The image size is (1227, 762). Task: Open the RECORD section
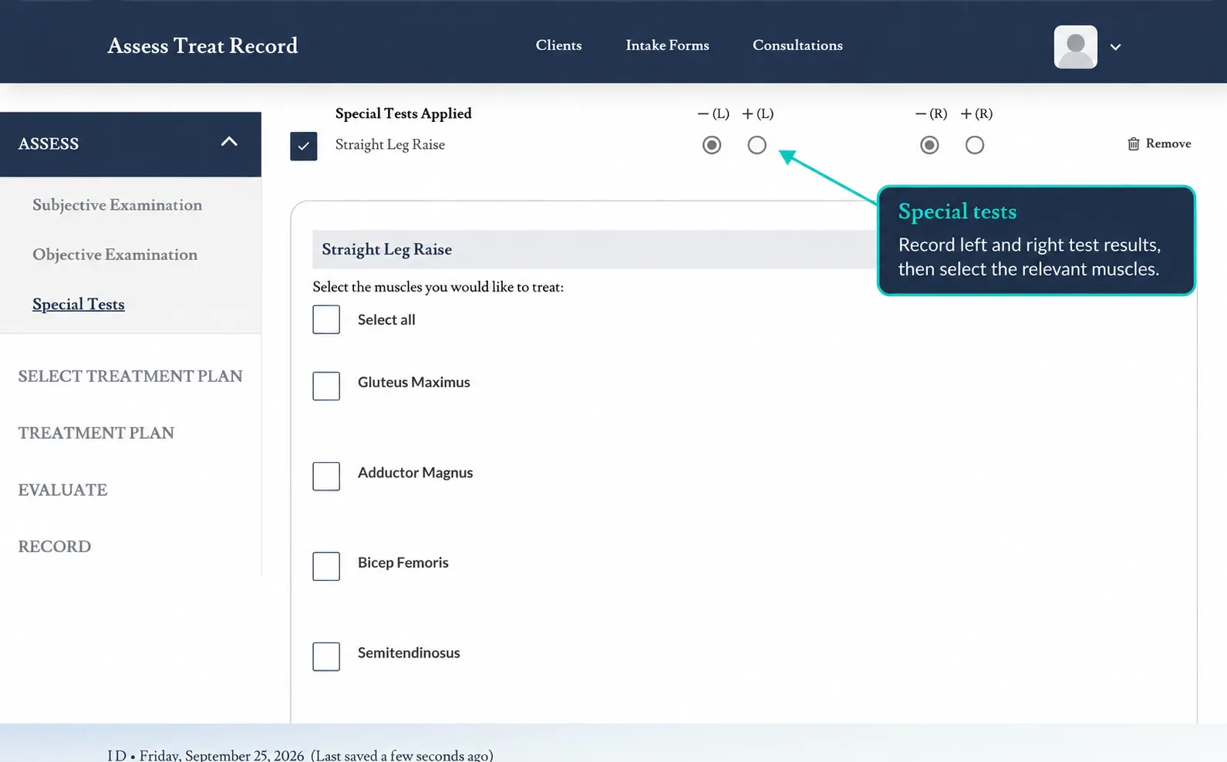point(55,547)
